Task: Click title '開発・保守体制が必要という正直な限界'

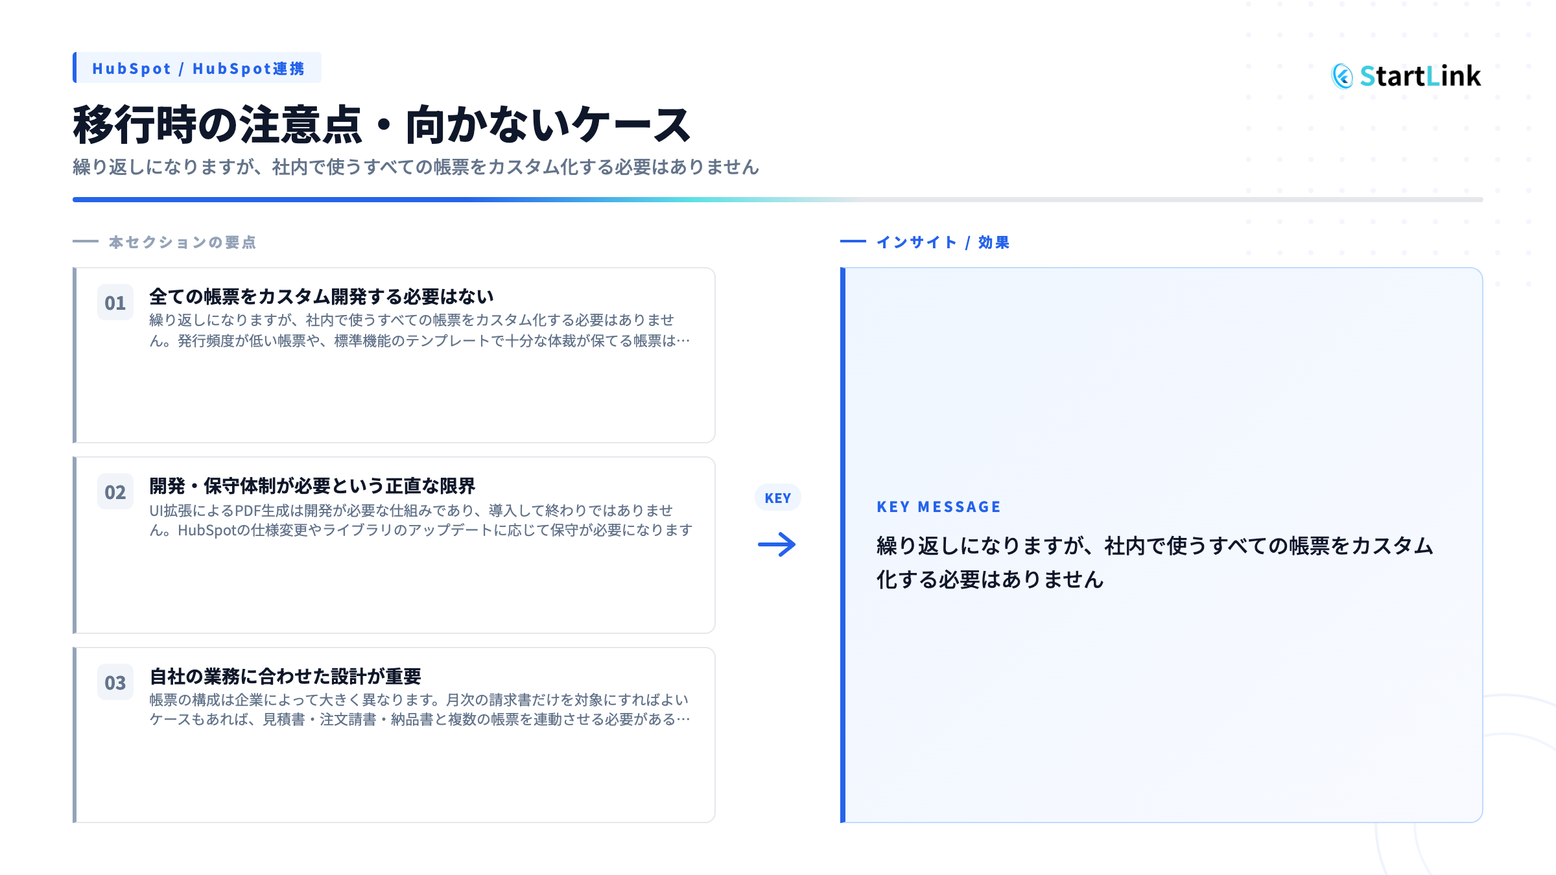Action: click(x=312, y=485)
